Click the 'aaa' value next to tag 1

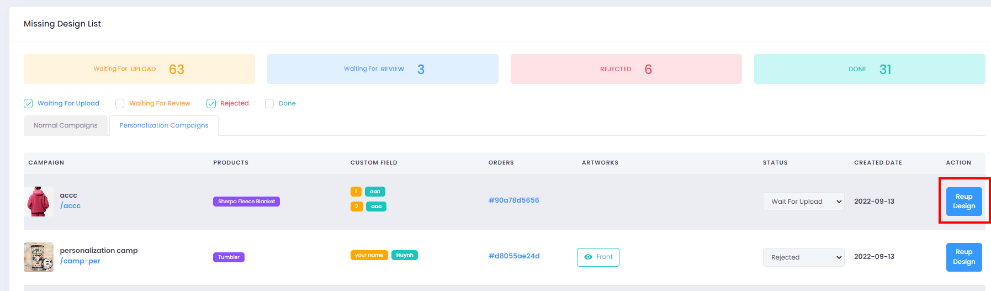(375, 192)
